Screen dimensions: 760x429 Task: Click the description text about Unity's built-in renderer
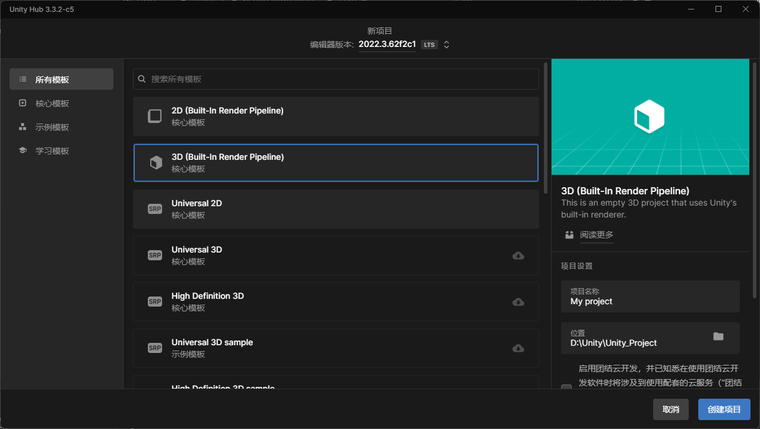[649, 209]
